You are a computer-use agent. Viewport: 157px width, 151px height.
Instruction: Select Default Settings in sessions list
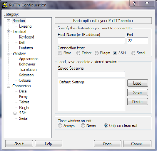click(x=72, y=82)
